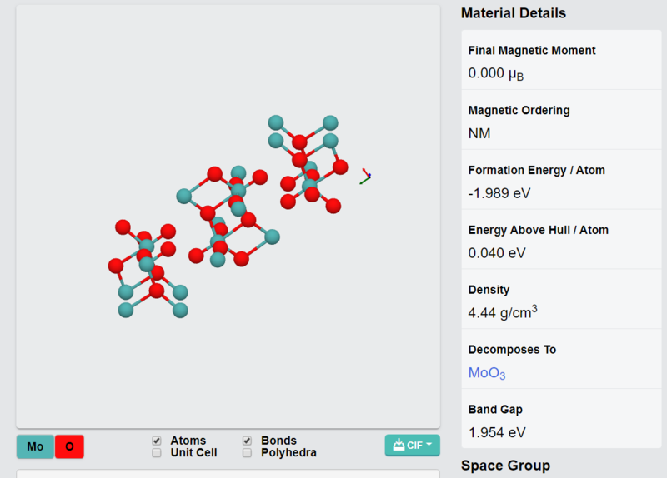This screenshot has width=667, height=478.
Task: Enable the Unit Cell checkbox
Action: click(157, 453)
